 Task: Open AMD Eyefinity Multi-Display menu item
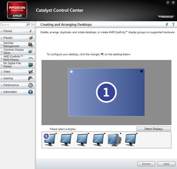(x=17, y=58)
